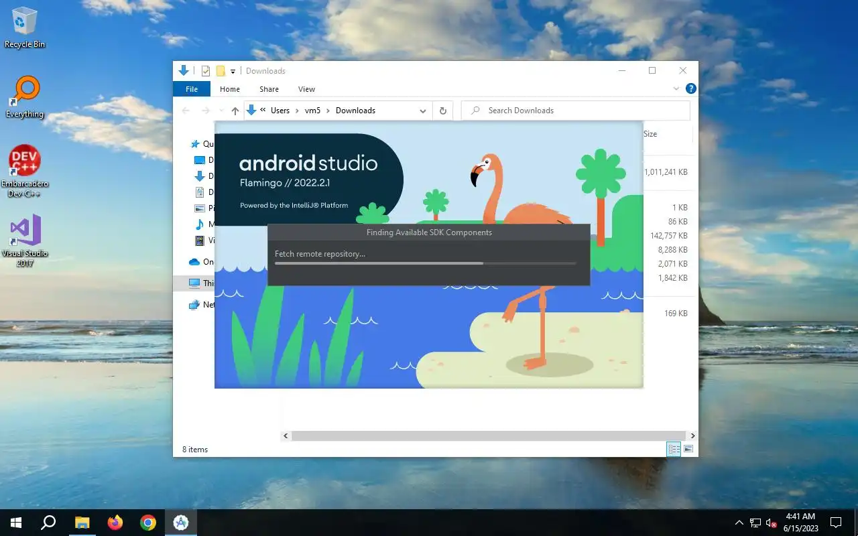The image size is (858, 536).
Task: Select Pictures icon in navigation pane
Action: coord(199,208)
